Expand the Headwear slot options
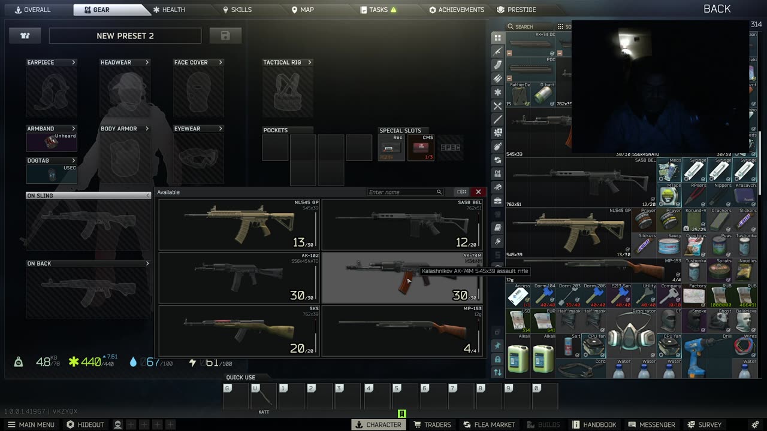The image size is (767, 431). click(147, 62)
